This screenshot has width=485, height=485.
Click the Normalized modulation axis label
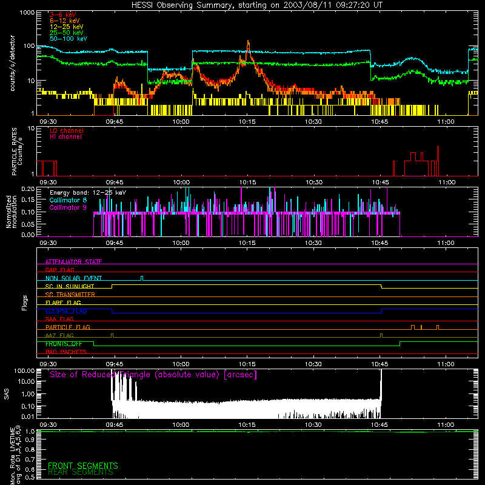coord(11,212)
